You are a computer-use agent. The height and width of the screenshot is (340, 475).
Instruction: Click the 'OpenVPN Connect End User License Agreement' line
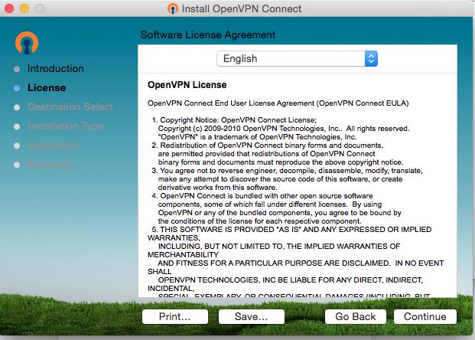(278, 103)
